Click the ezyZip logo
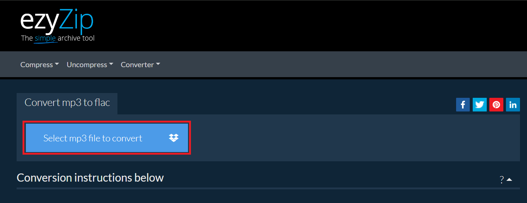The width and height of the screenshot is (527, 203). 57,26
